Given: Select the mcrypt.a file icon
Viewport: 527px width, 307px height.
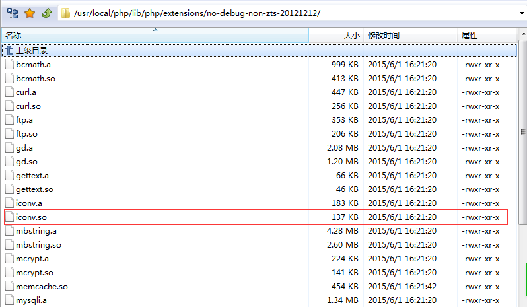Looking at the screenshot, I should point(9,259).
